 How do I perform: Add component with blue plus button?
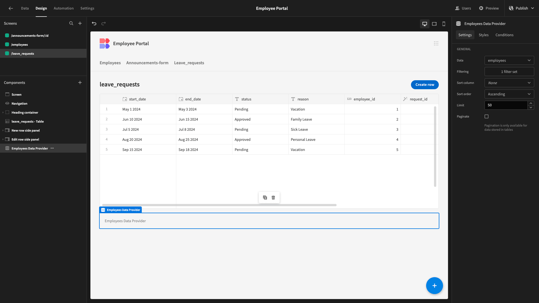(434, 286)
